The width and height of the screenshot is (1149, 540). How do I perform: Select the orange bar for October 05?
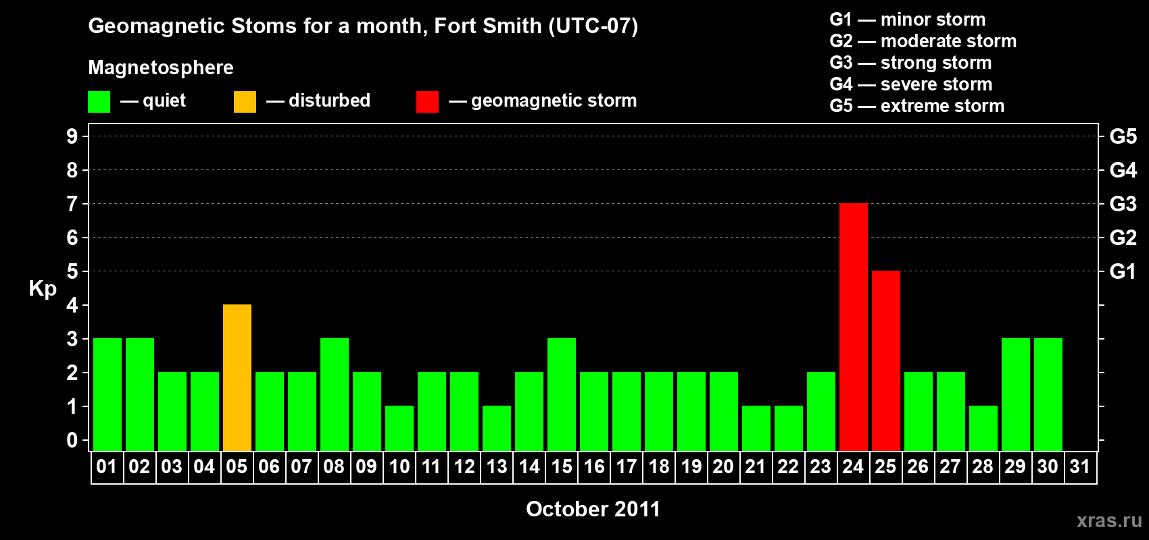pyautogui.click(x=237, y=377)
